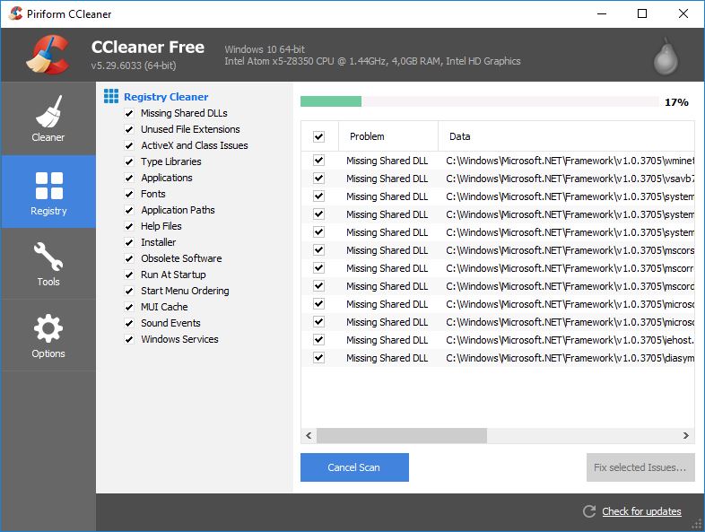Toggle the MUI Cache checkbox
Image resolution: width=705 pixels, height=532 pixels.
click(x=129, y=307)
